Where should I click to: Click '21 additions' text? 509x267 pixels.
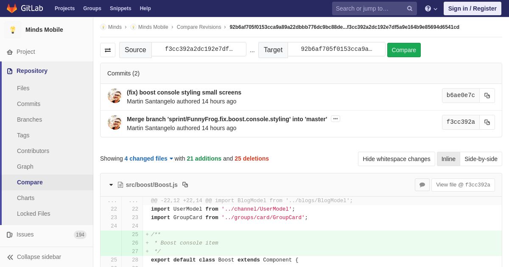(204, 159)
